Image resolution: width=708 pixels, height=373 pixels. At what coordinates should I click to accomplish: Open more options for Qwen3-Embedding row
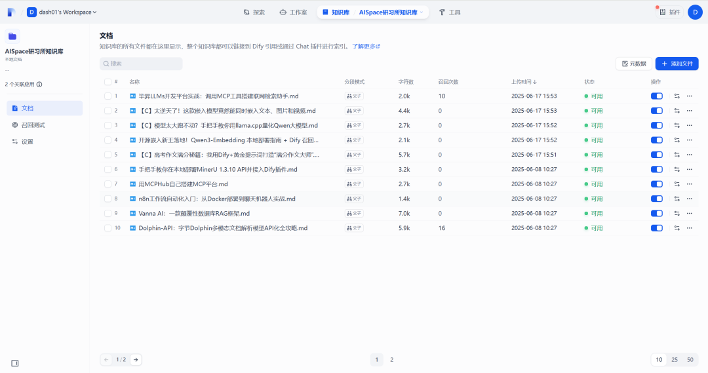(x=690, y=140)
